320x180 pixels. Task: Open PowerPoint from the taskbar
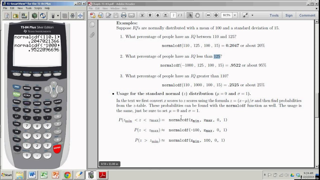click(x=55, y=175)
